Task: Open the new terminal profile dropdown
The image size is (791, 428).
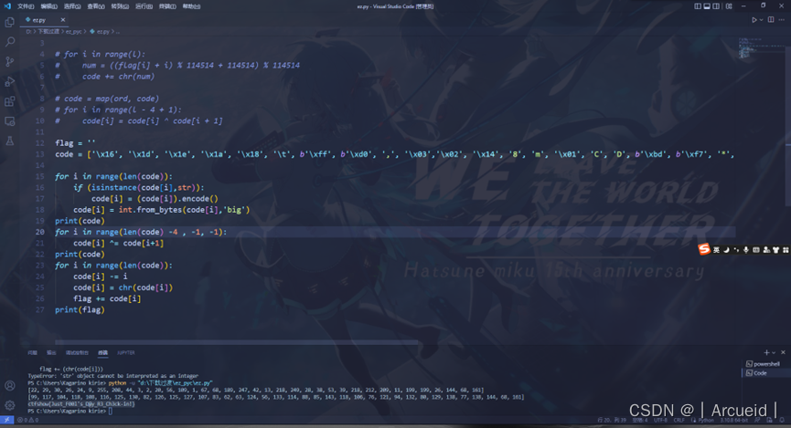Action: coord(774,352)
